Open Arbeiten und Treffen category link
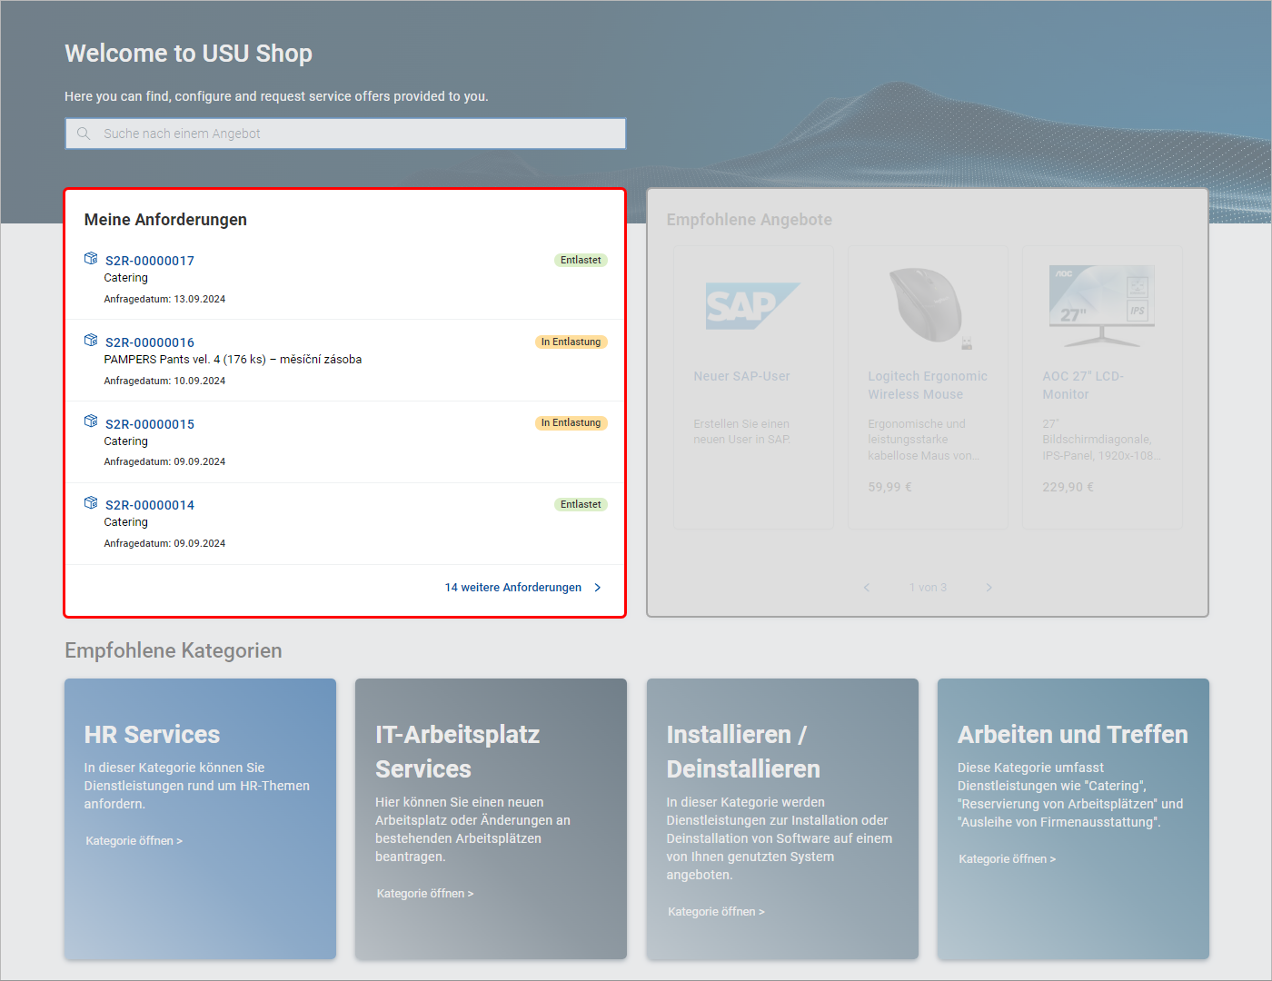This screenshot has width=1272, height=981. tap(1007, 859)
